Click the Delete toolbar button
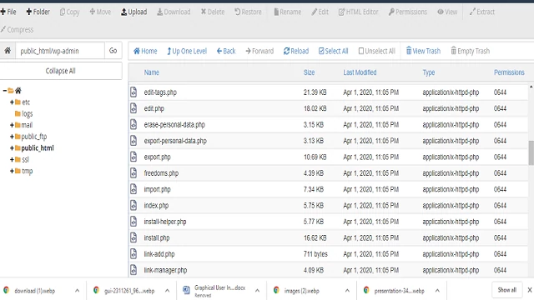 click(213, 12)
